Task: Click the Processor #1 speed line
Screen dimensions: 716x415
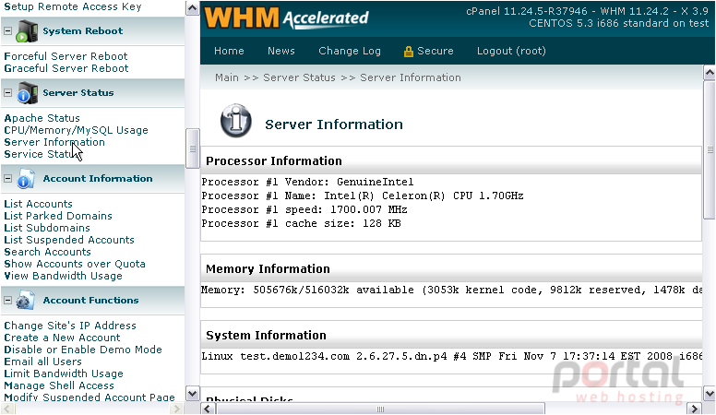Action: tap(304, 210)
